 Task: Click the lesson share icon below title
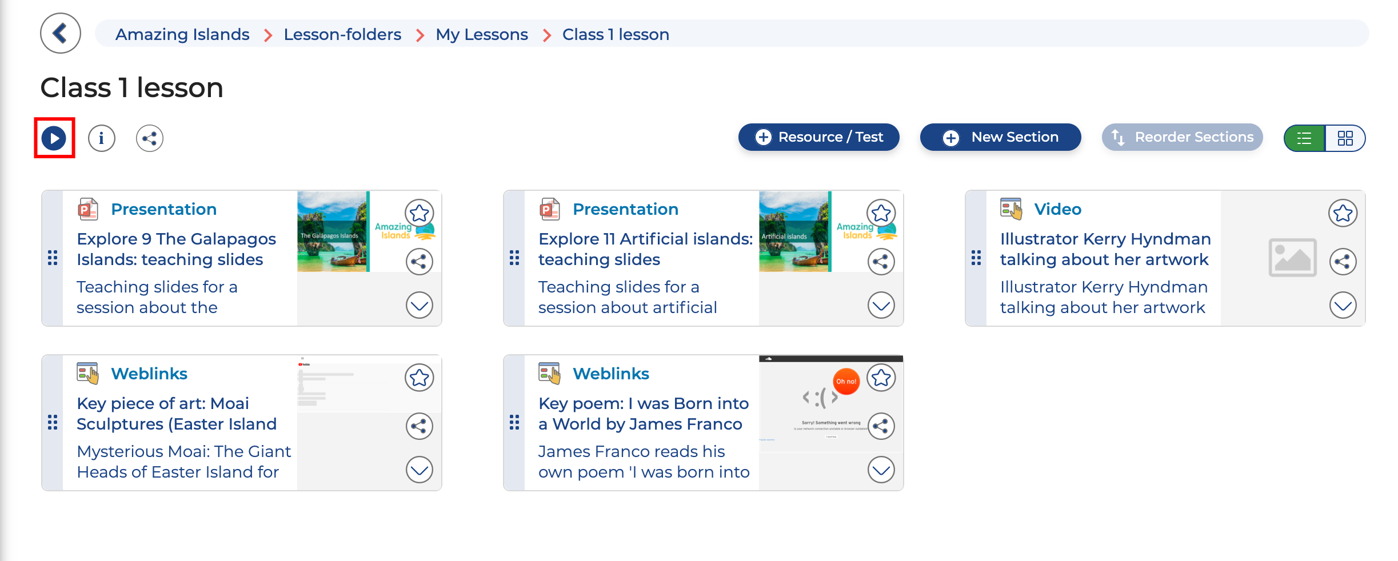(x=150, y=138)
